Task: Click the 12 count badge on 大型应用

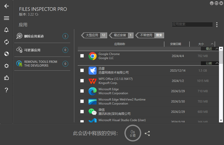Action: [x=103, y=35]
